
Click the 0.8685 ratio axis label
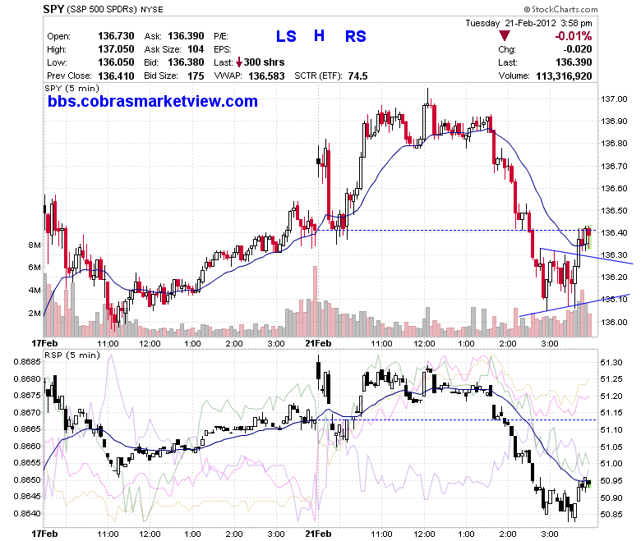click(x=27, y=362)
